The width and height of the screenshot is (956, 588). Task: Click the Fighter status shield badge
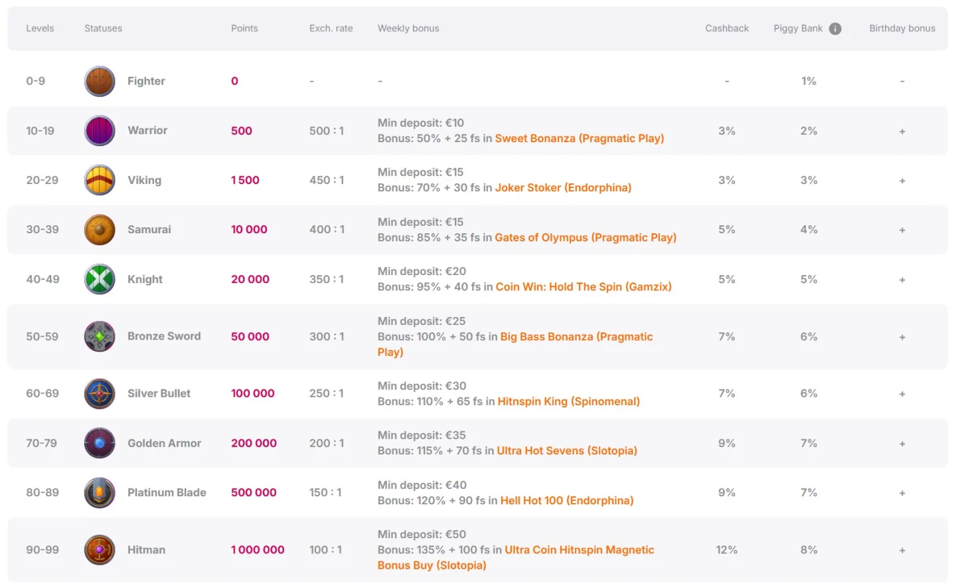click(x=100, y=81)
